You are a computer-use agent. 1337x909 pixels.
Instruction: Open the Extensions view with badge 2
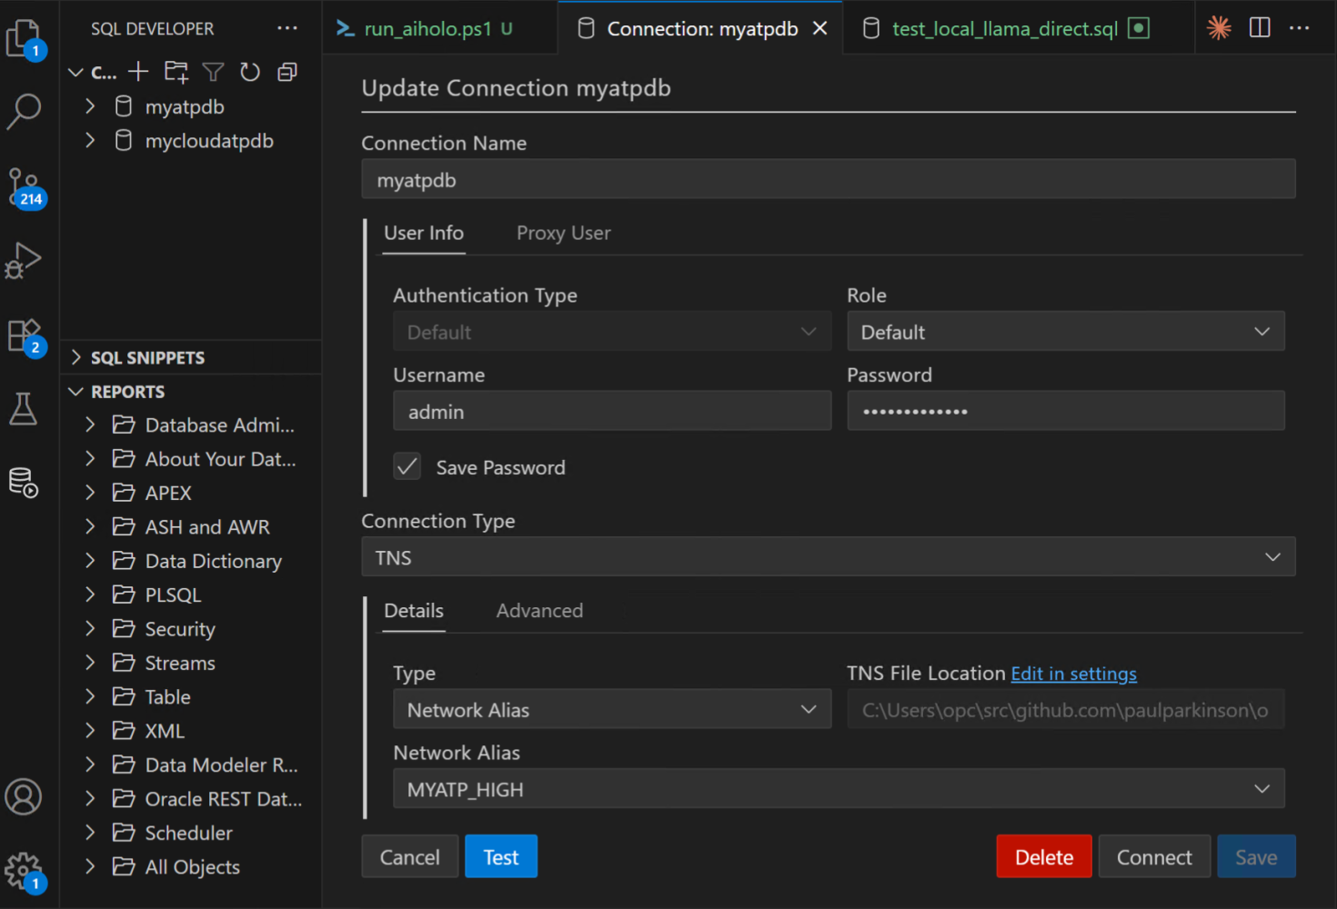[x=24, y=335]
